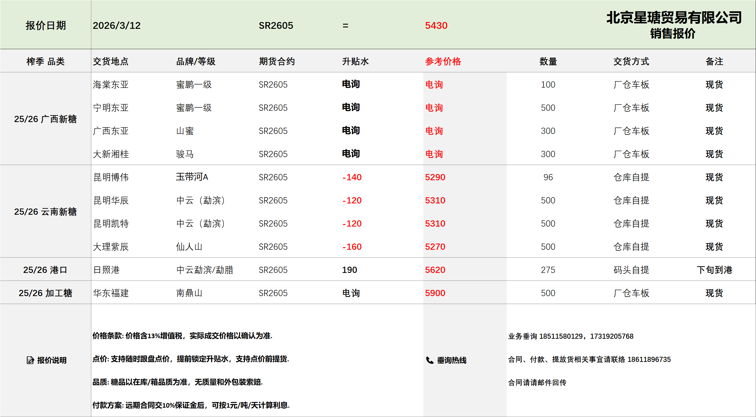The height and width of the screenshot is (417, 756).
Task: Select the 码头自提 delivery method cell
Action: click(x=631, y=270)
